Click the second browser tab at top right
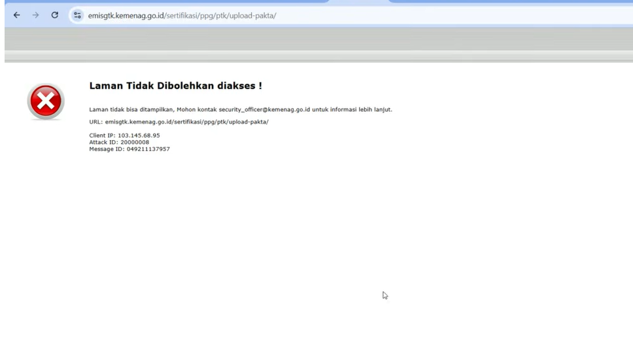The image size is (633, 337). click(x=511, y=1)
